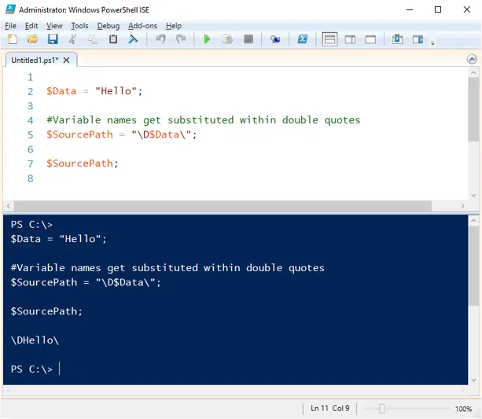
Task: Show the Command Add-on pane icon
Action: coord(418,39)
